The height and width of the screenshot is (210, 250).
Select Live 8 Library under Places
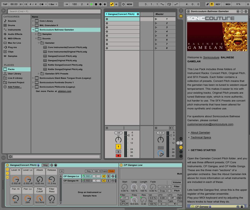(x=13, y=78)
